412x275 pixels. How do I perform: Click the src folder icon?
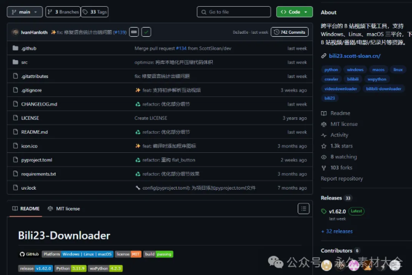click(x=15, y=62)
